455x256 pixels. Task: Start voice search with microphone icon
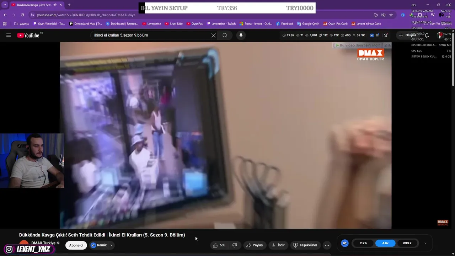[241, 35]
